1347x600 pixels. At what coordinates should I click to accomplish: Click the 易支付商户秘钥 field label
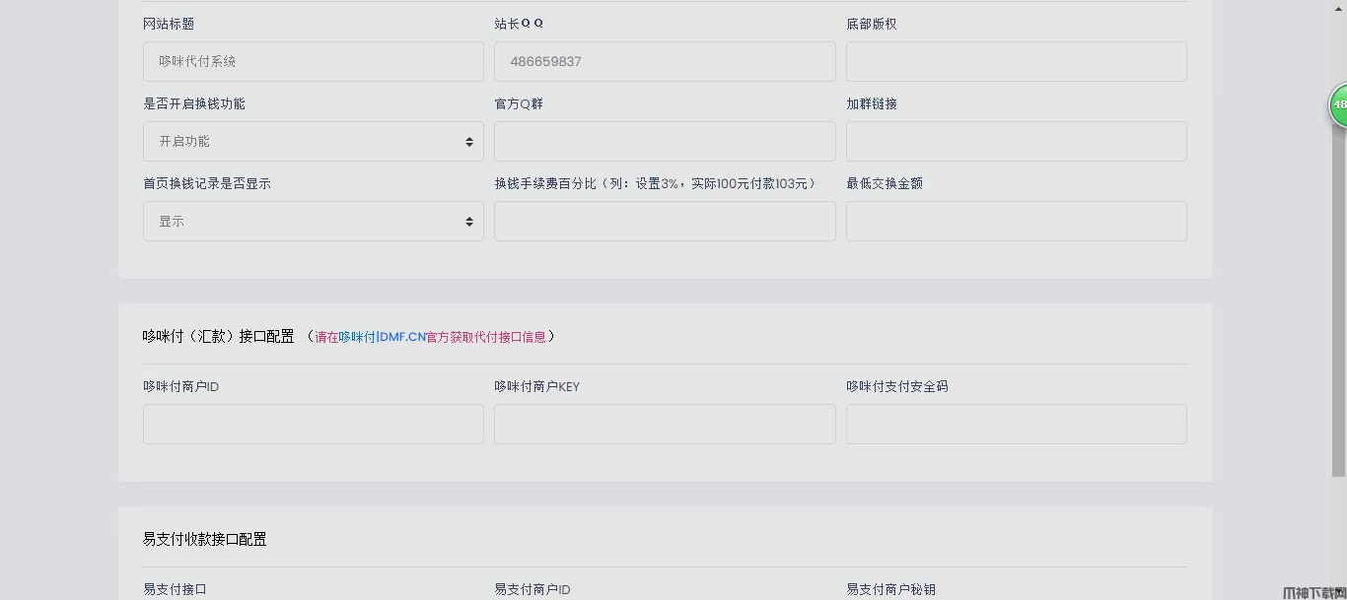[x=890, y=589]
